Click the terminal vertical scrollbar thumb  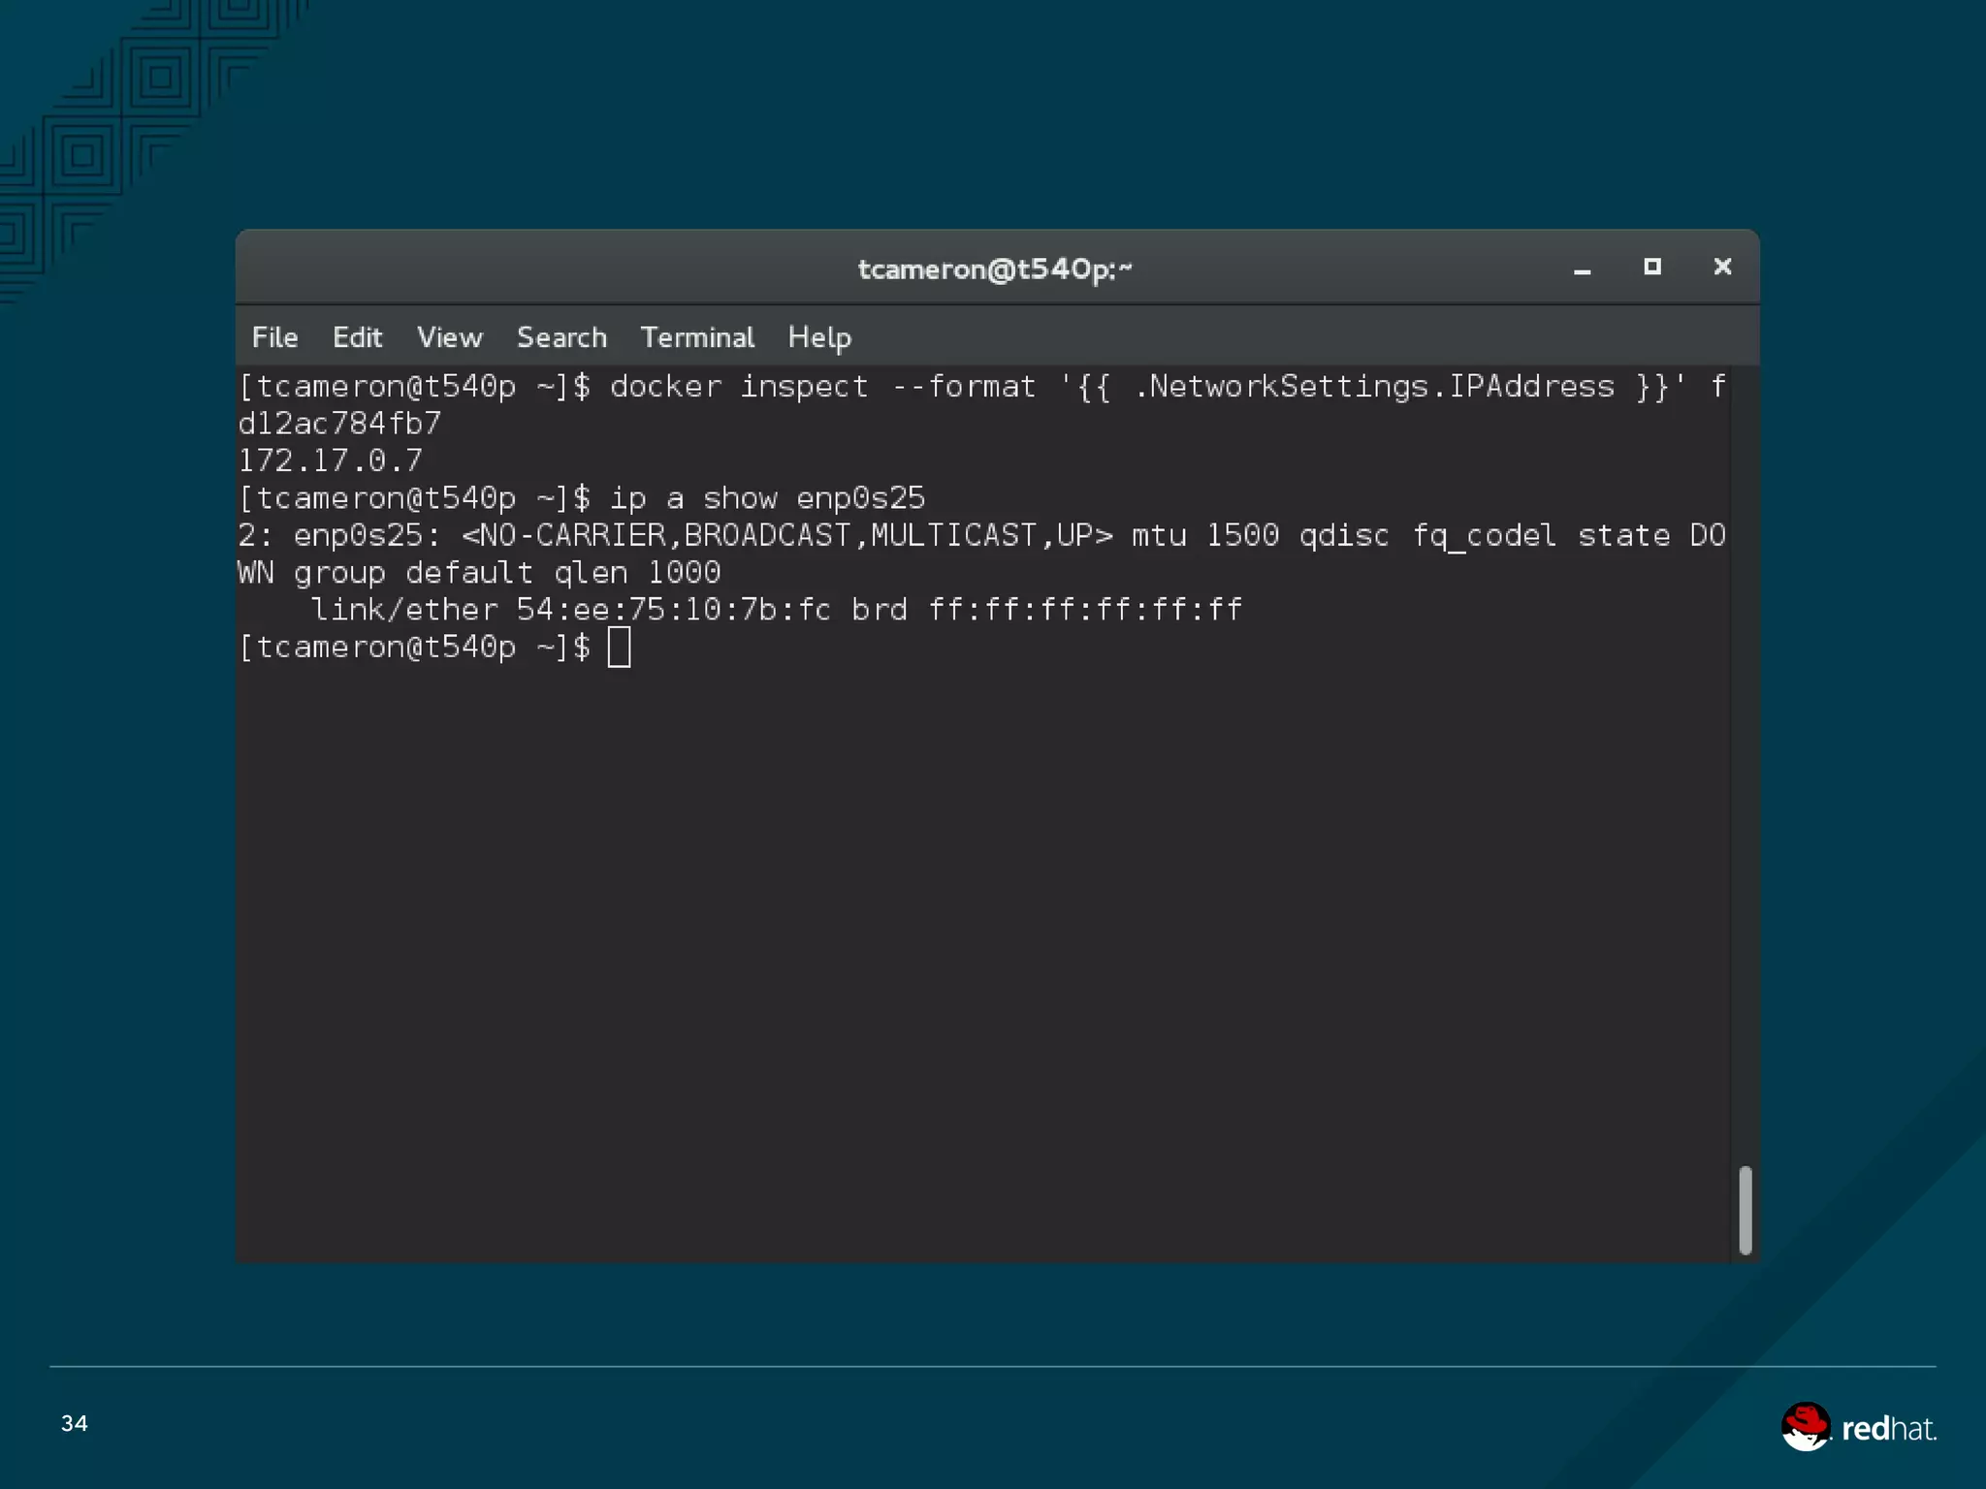pyautogui.click(x=1745, y=1210)
